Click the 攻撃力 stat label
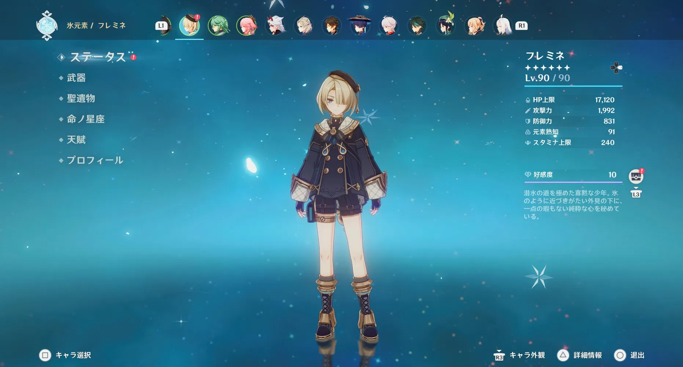Viewport: 683px width, 367px height. click(542, 110)
